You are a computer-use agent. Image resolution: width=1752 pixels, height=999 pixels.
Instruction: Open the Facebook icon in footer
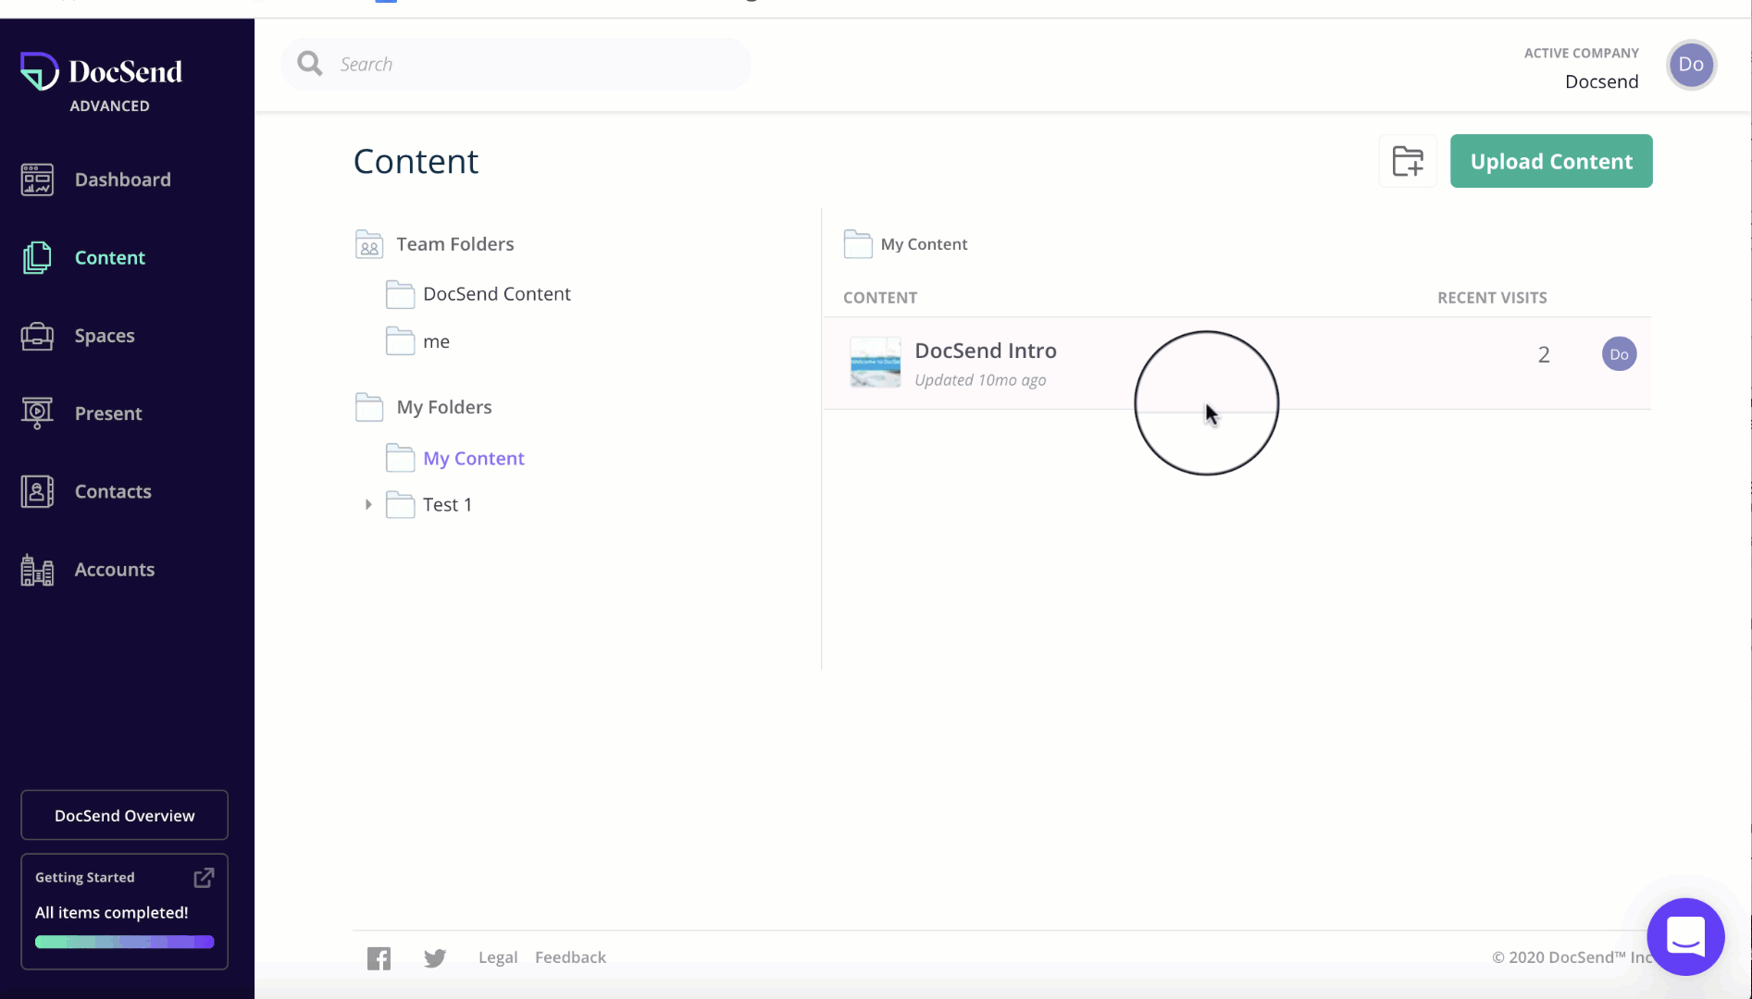(379, 958)
